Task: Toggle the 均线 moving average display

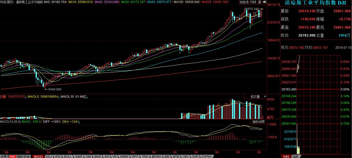Action: tap(254, 2)
